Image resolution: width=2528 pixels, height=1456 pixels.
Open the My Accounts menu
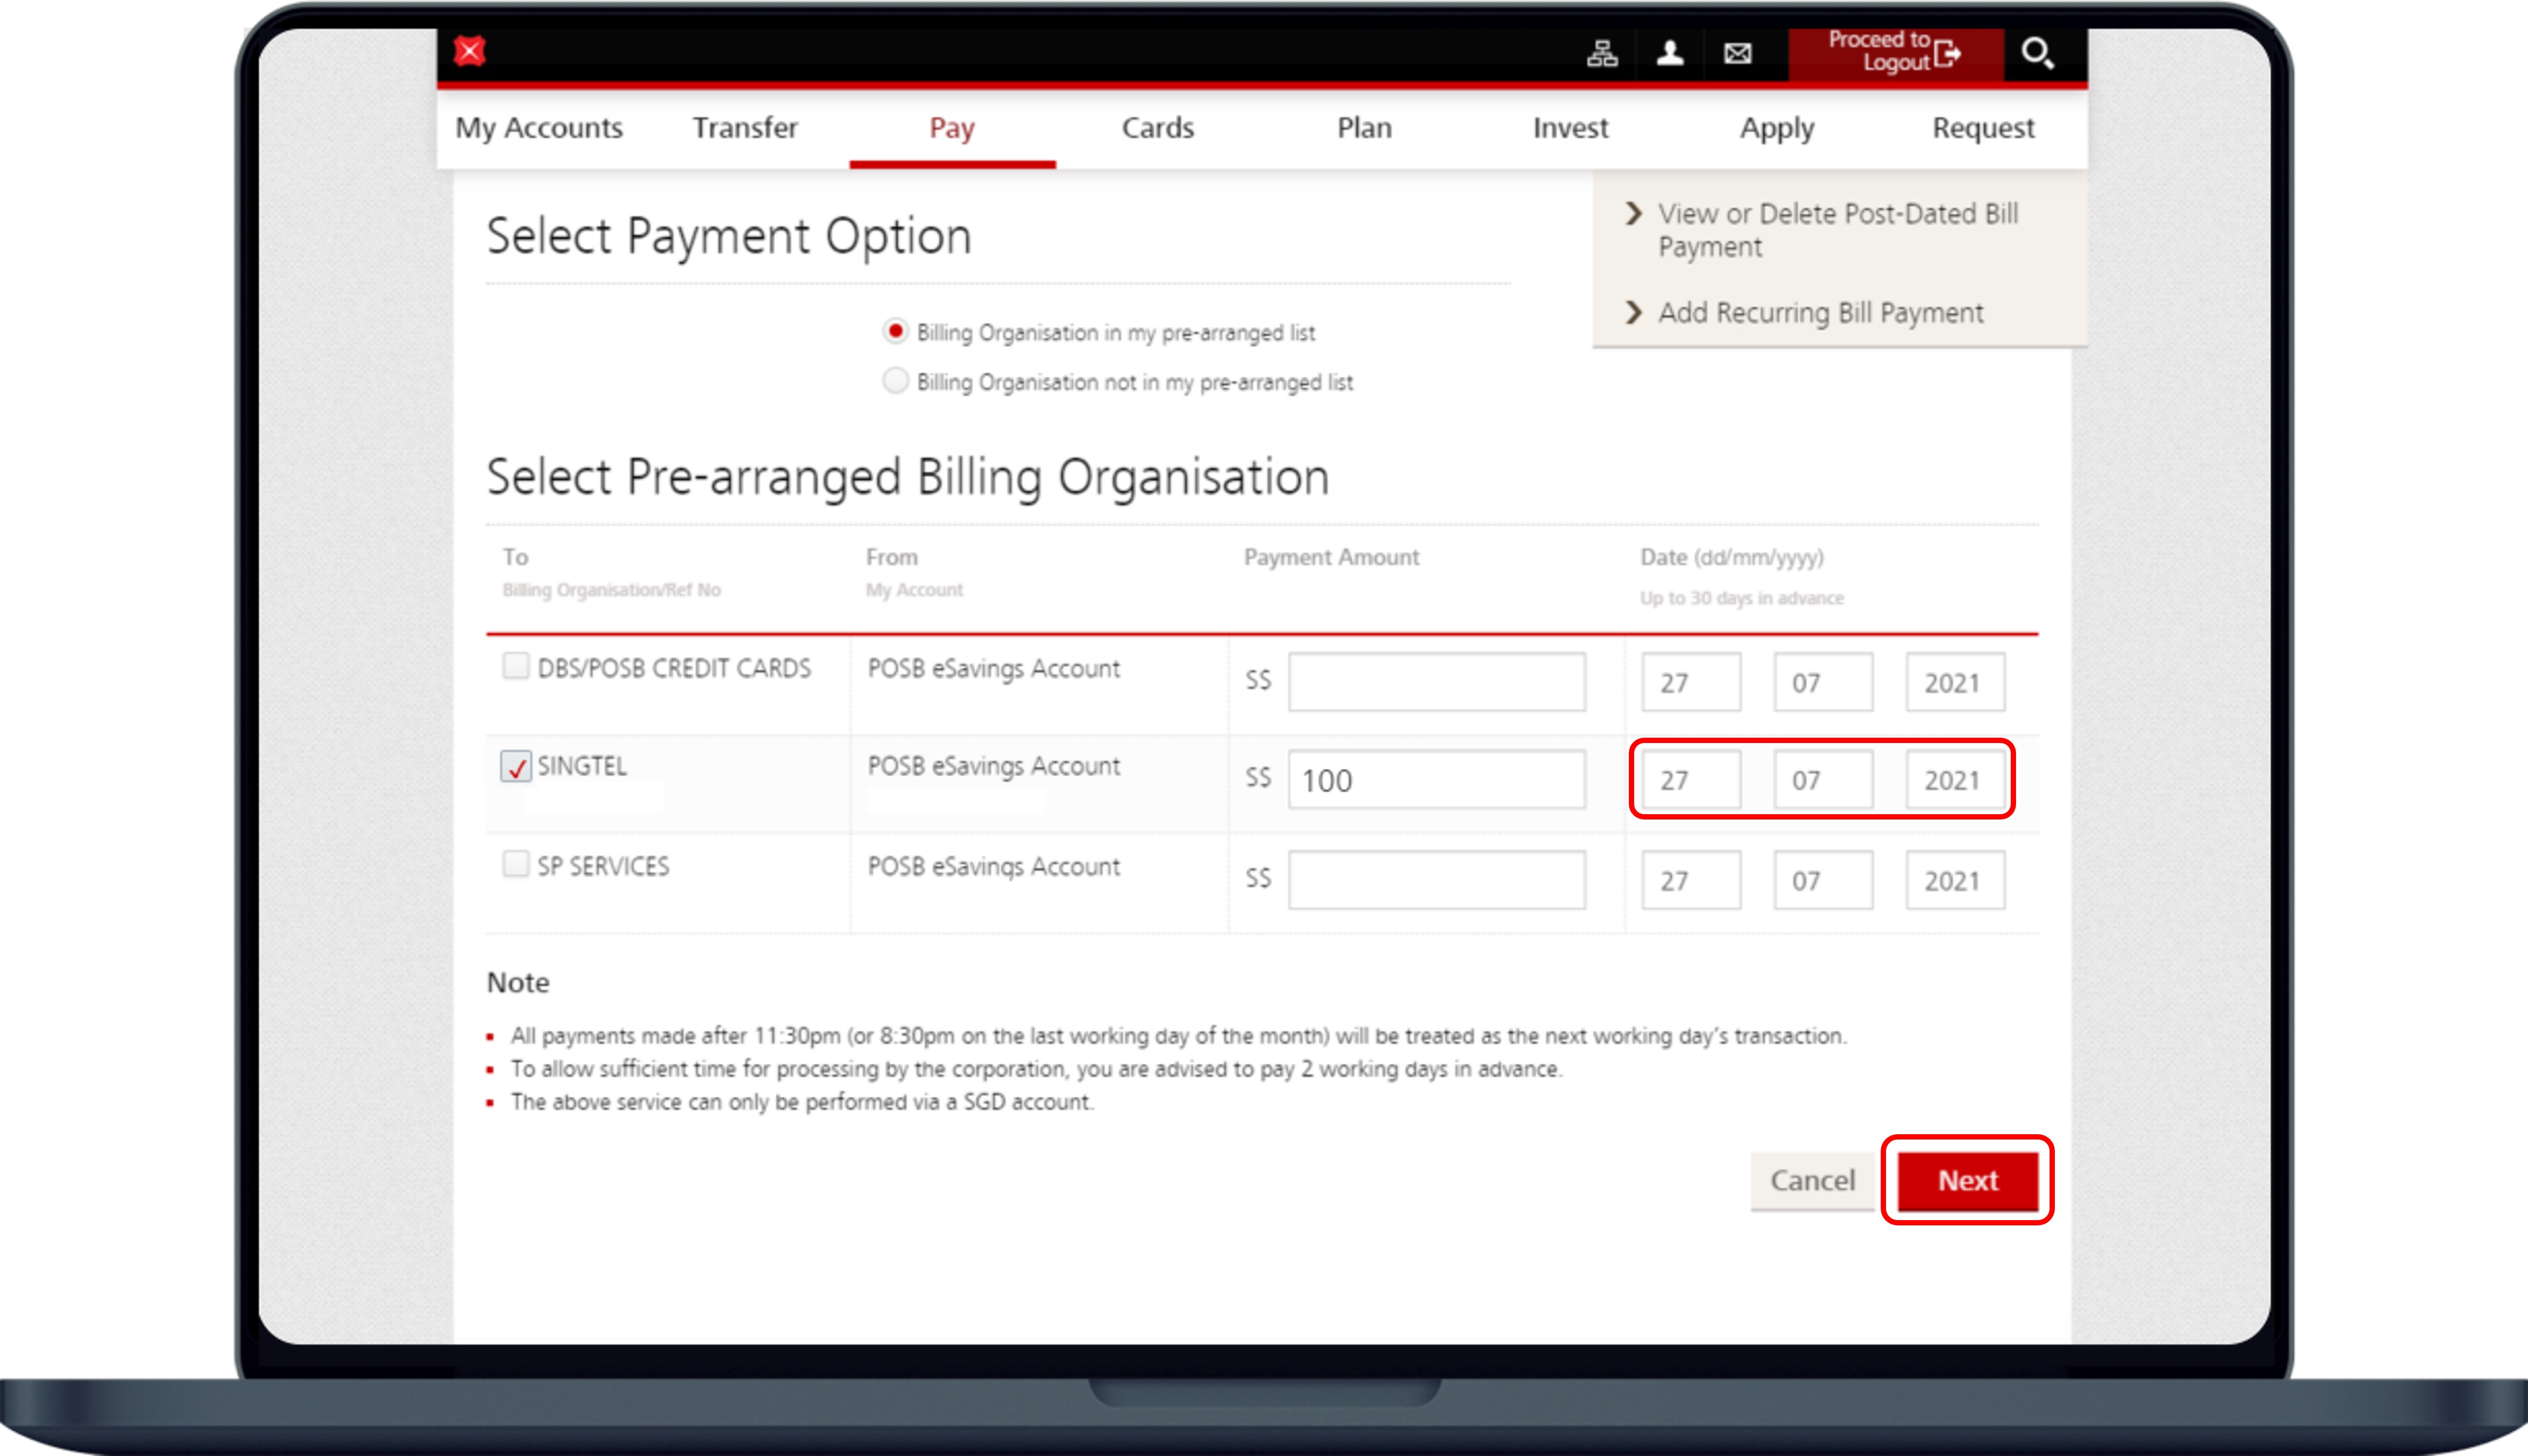[539, 128]
